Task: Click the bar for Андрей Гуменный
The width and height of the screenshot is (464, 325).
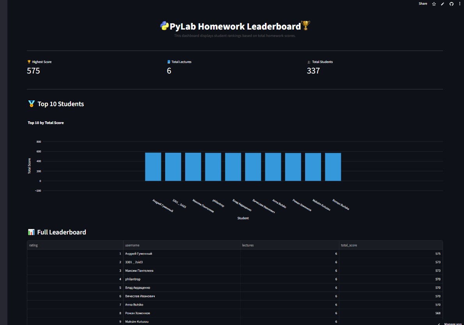Action: 153,167
